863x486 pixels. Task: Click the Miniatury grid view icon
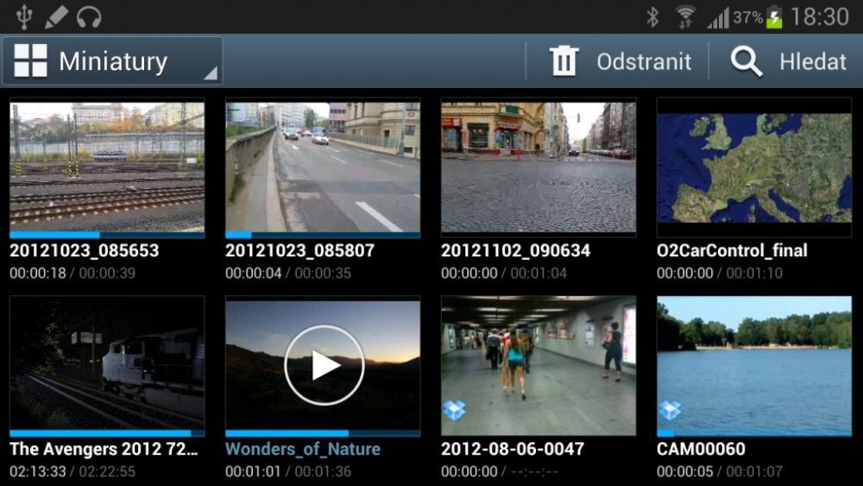coord(31,61)
